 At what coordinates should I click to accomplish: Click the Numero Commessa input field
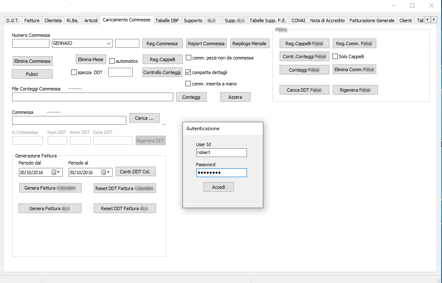31,44
